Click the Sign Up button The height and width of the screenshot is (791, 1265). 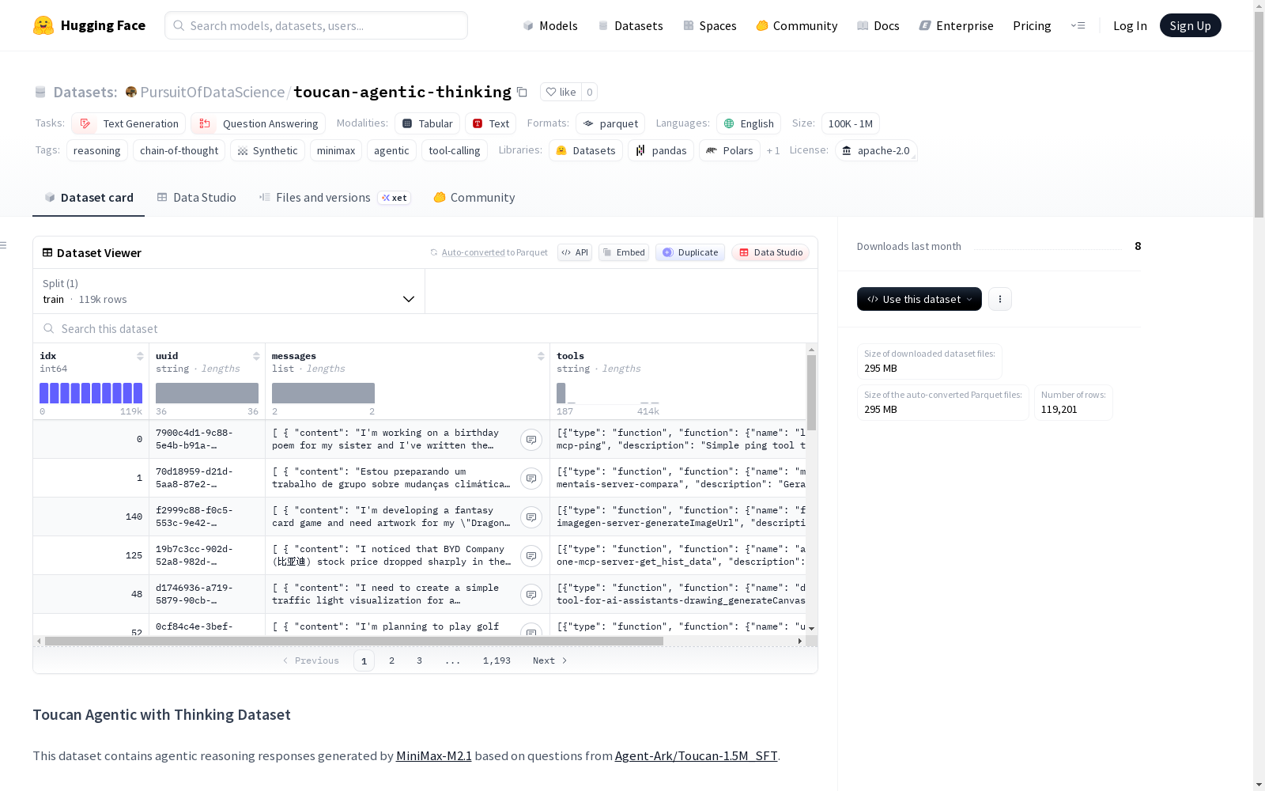coord(1190,25)
